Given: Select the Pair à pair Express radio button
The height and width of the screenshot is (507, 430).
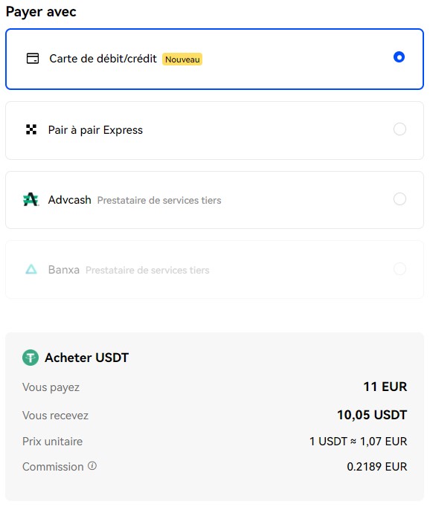Looking at the screenshot, I should coord(399,129).
